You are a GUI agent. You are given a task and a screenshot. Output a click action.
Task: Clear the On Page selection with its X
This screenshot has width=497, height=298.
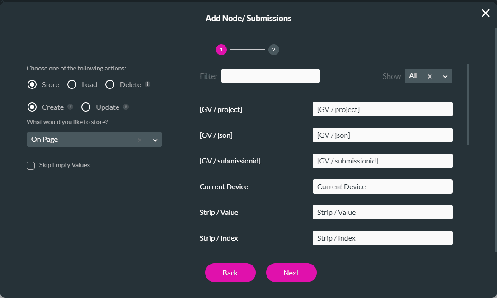(140, 140)
